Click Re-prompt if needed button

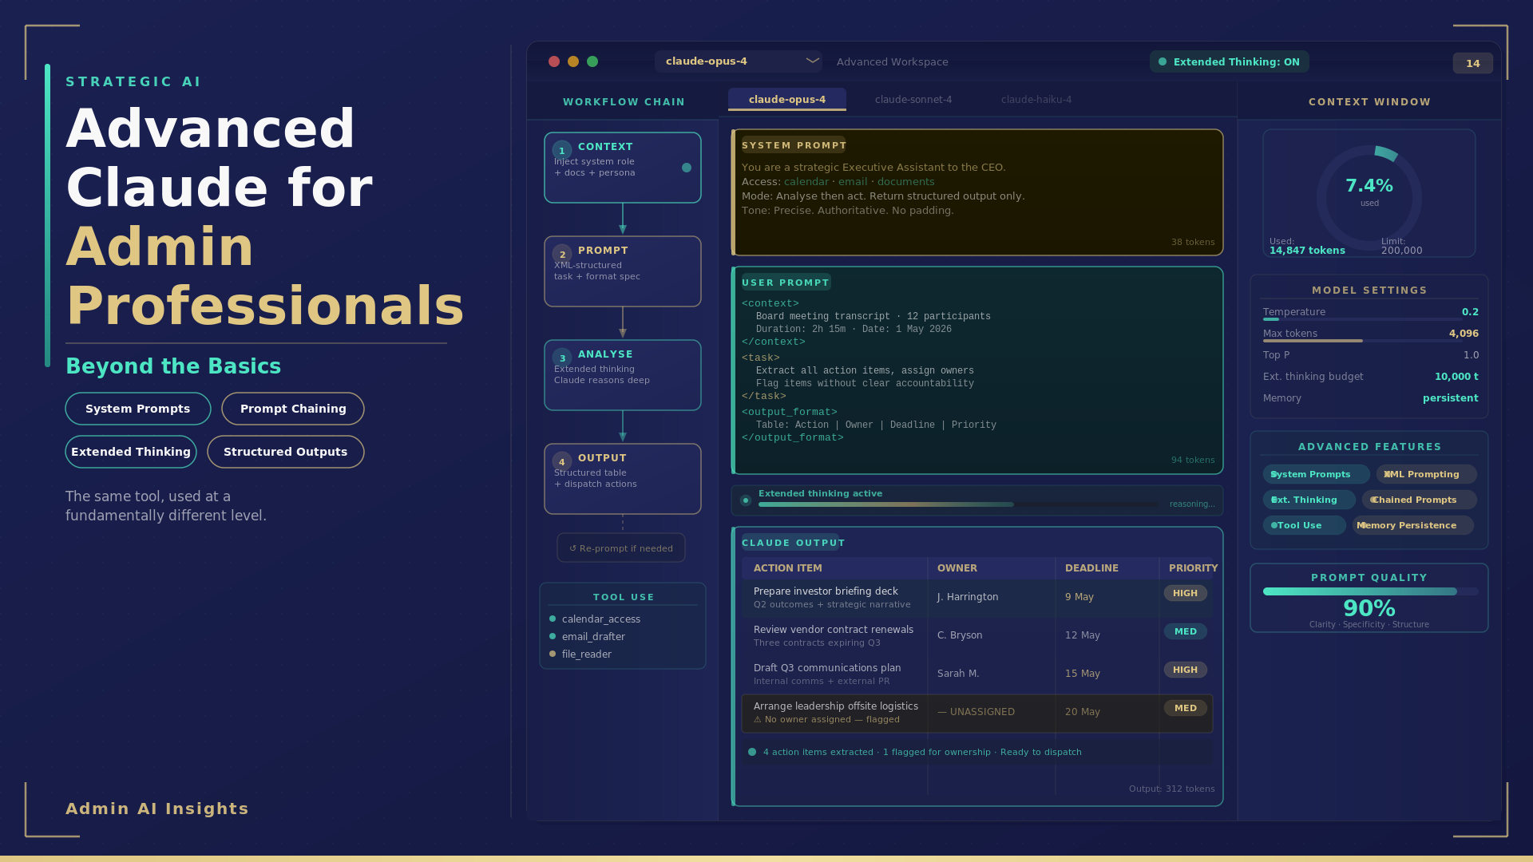point(621,548)
